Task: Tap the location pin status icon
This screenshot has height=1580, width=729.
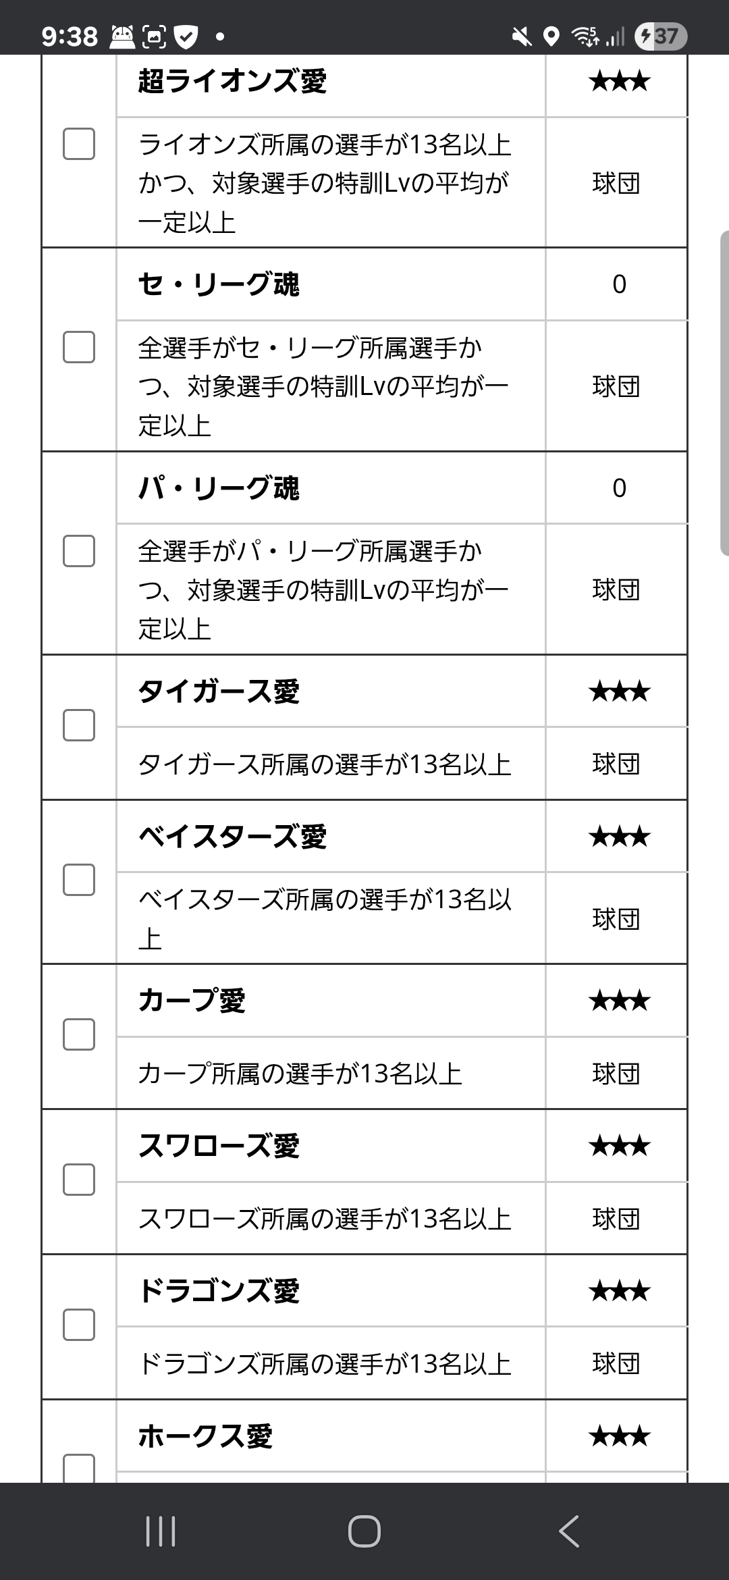Action: coord(551,36)
